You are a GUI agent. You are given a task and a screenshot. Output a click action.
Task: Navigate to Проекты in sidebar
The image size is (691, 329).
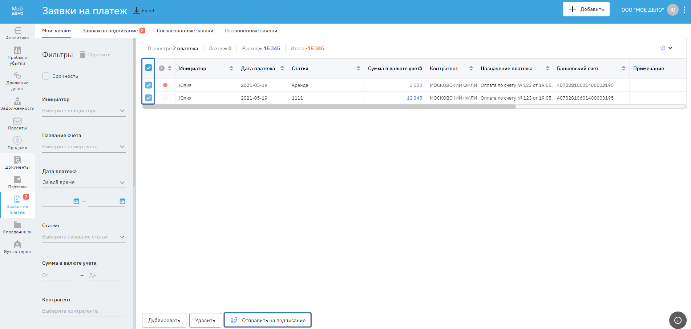pos(17,123)
